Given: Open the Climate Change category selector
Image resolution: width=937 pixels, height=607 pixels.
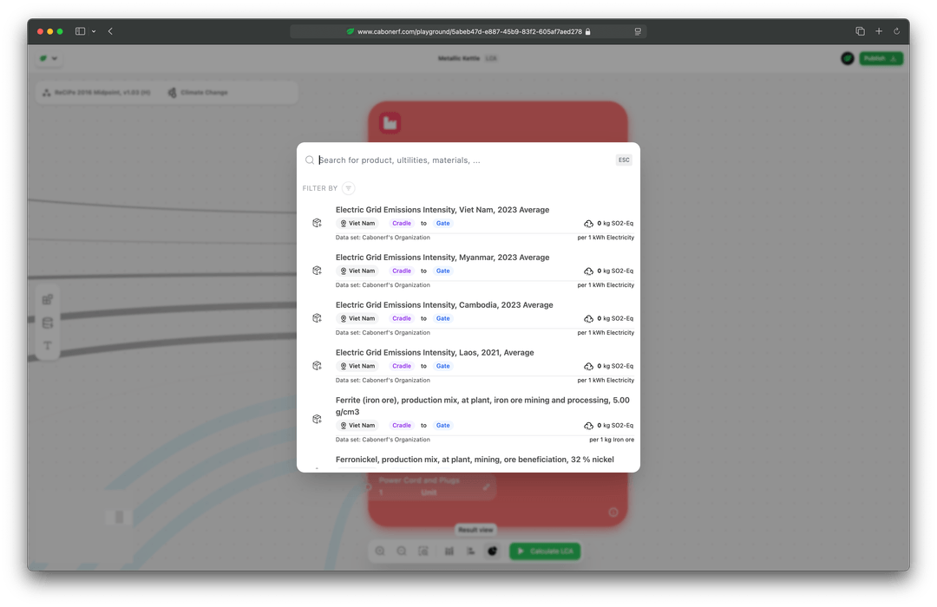Looking at the screenshot, I should [x=198, y=93].
